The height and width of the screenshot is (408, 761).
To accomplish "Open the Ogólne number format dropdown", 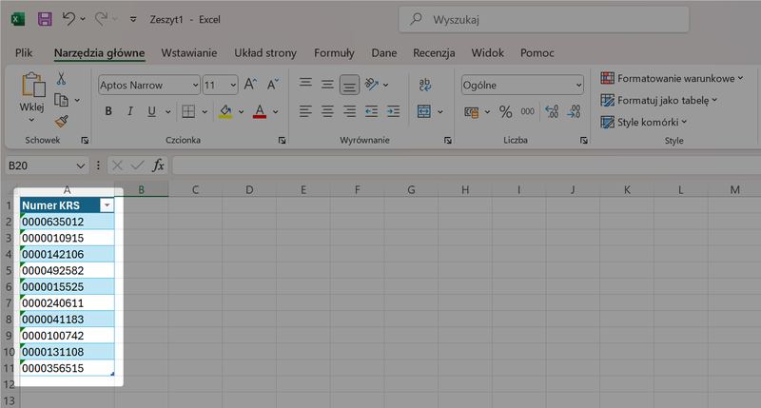I will [578, 86].
